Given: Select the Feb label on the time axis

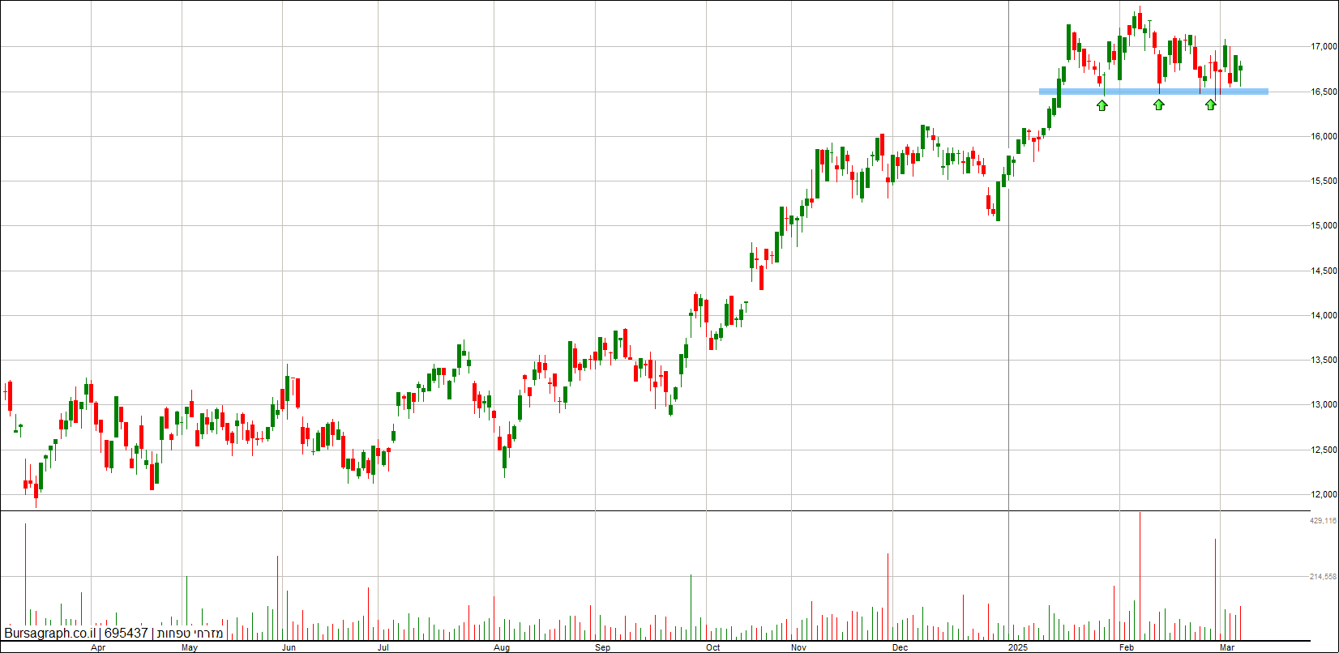Looking at the screenshot, I should point(1127,647).
